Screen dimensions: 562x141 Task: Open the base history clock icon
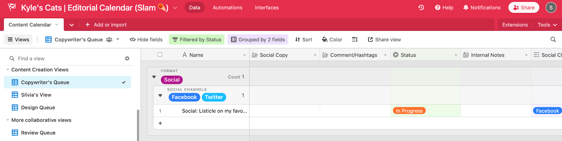[x=421, y=7]
